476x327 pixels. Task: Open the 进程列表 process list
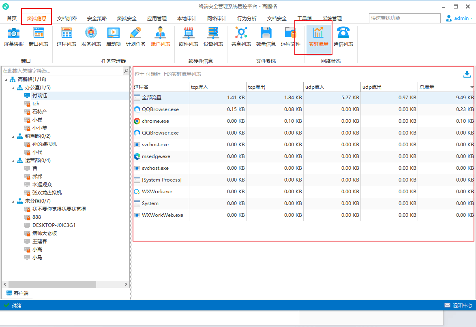click(x=66, y=37)
